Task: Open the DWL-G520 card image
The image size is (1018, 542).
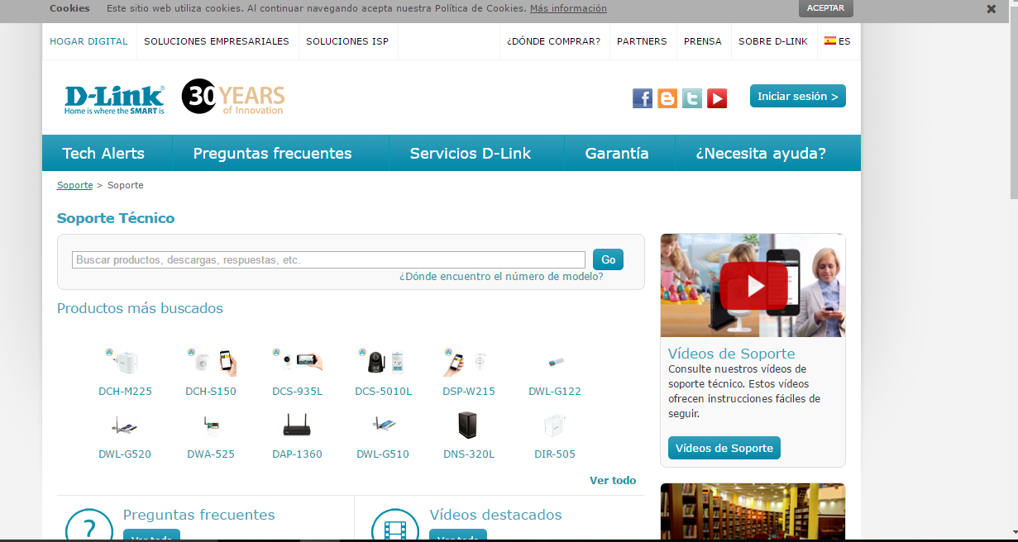Action: [125, 426]
